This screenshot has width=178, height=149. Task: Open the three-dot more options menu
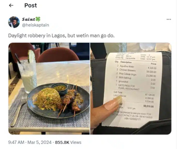169,19
